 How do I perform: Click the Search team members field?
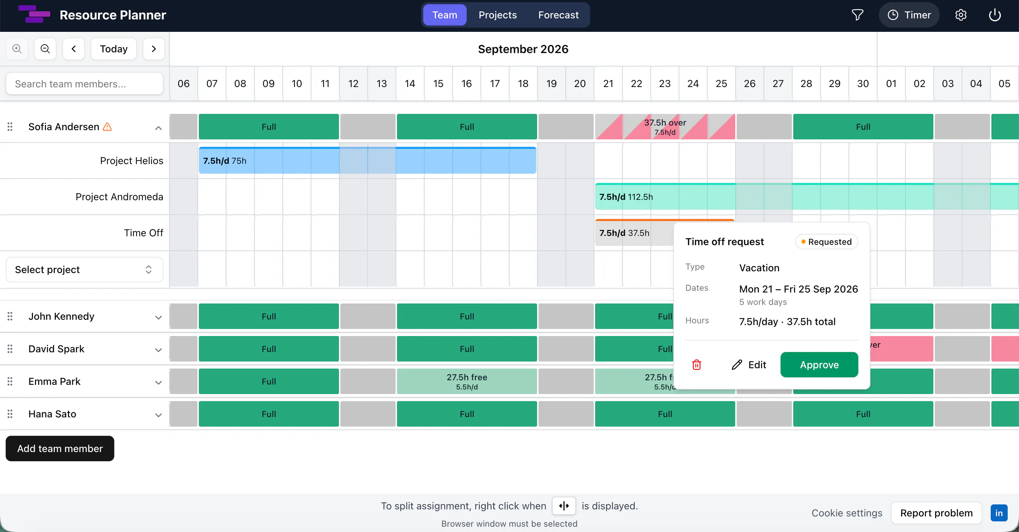(x=84, y=84)
